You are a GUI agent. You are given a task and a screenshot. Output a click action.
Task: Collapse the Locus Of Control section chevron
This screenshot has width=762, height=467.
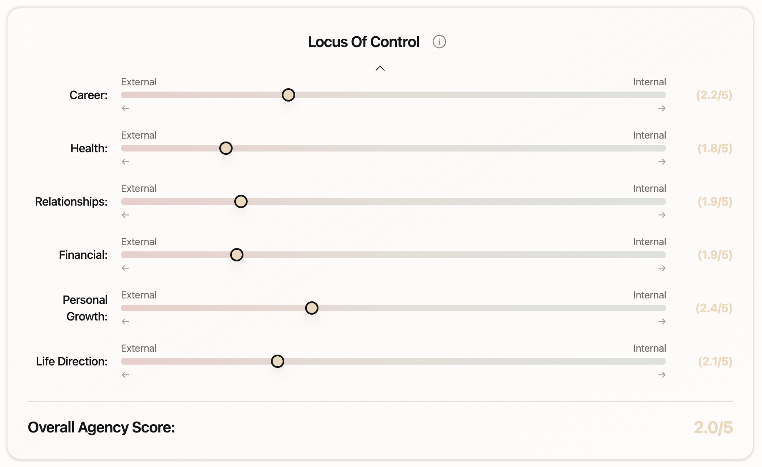pyautogui.click(x=380, y=68)
